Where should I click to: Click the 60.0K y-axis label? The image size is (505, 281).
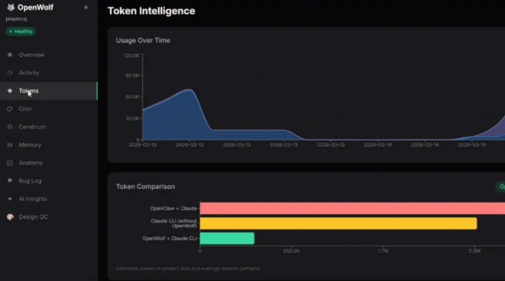(x=132, y=97)
